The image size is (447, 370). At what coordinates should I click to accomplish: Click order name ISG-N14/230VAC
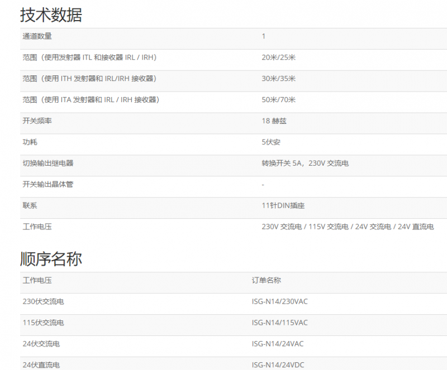pyautogui.click(x=279, y=302)
